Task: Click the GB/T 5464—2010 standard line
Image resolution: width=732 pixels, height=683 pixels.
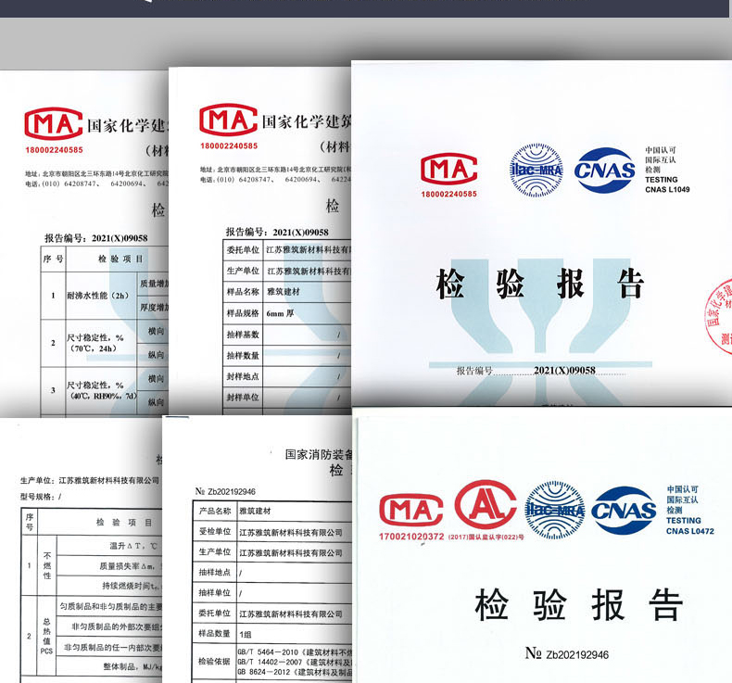Action: [x=295, y=651]
